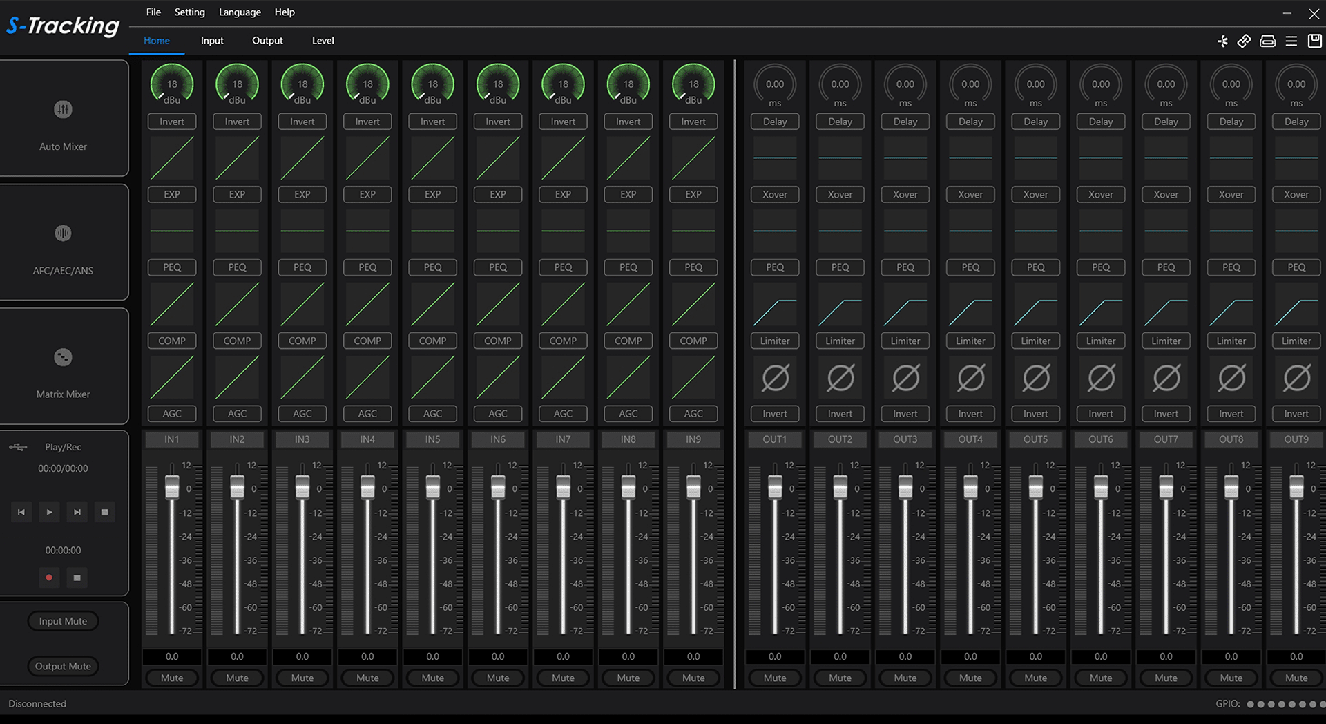This screenshot has width=1326, height=724.
Task: Expand the Setting menu
Action: pos(189,12)
